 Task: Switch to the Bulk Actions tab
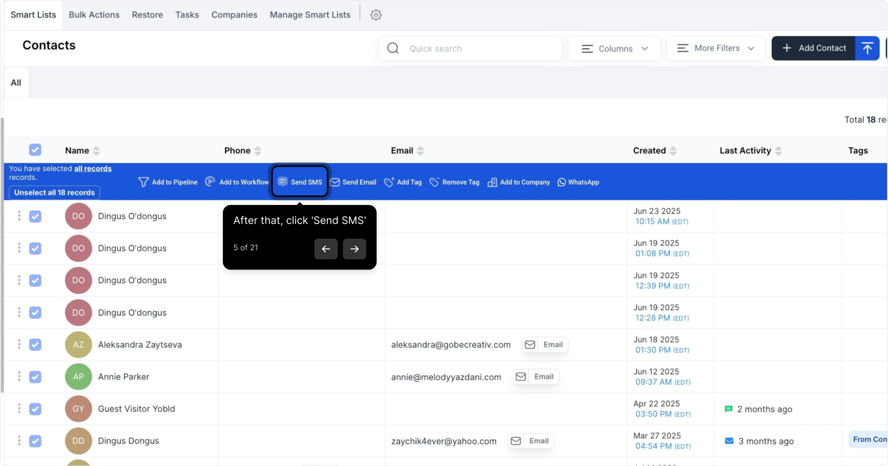[x=94, y=15]
